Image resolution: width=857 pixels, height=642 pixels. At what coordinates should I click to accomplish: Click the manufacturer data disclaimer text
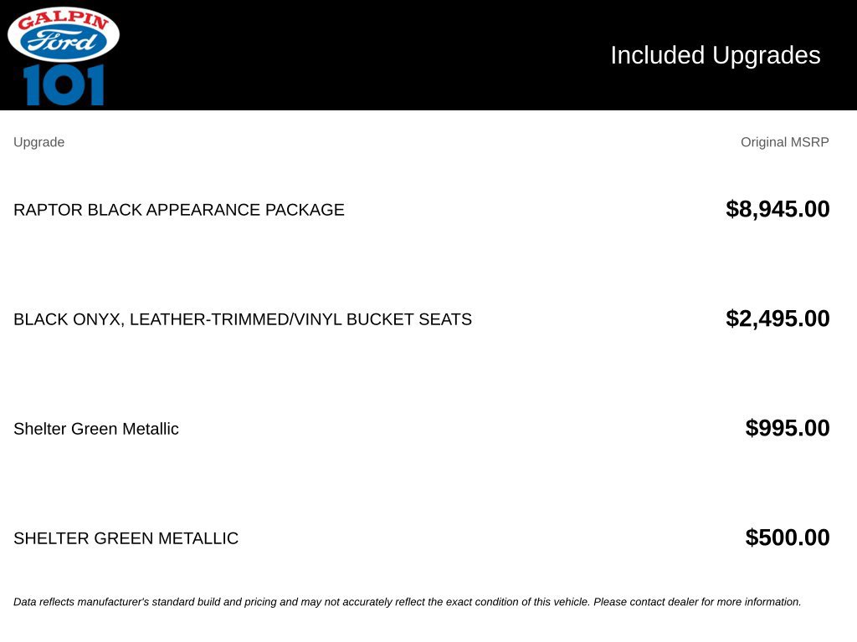pyautogui.click(x=407, y=602)
